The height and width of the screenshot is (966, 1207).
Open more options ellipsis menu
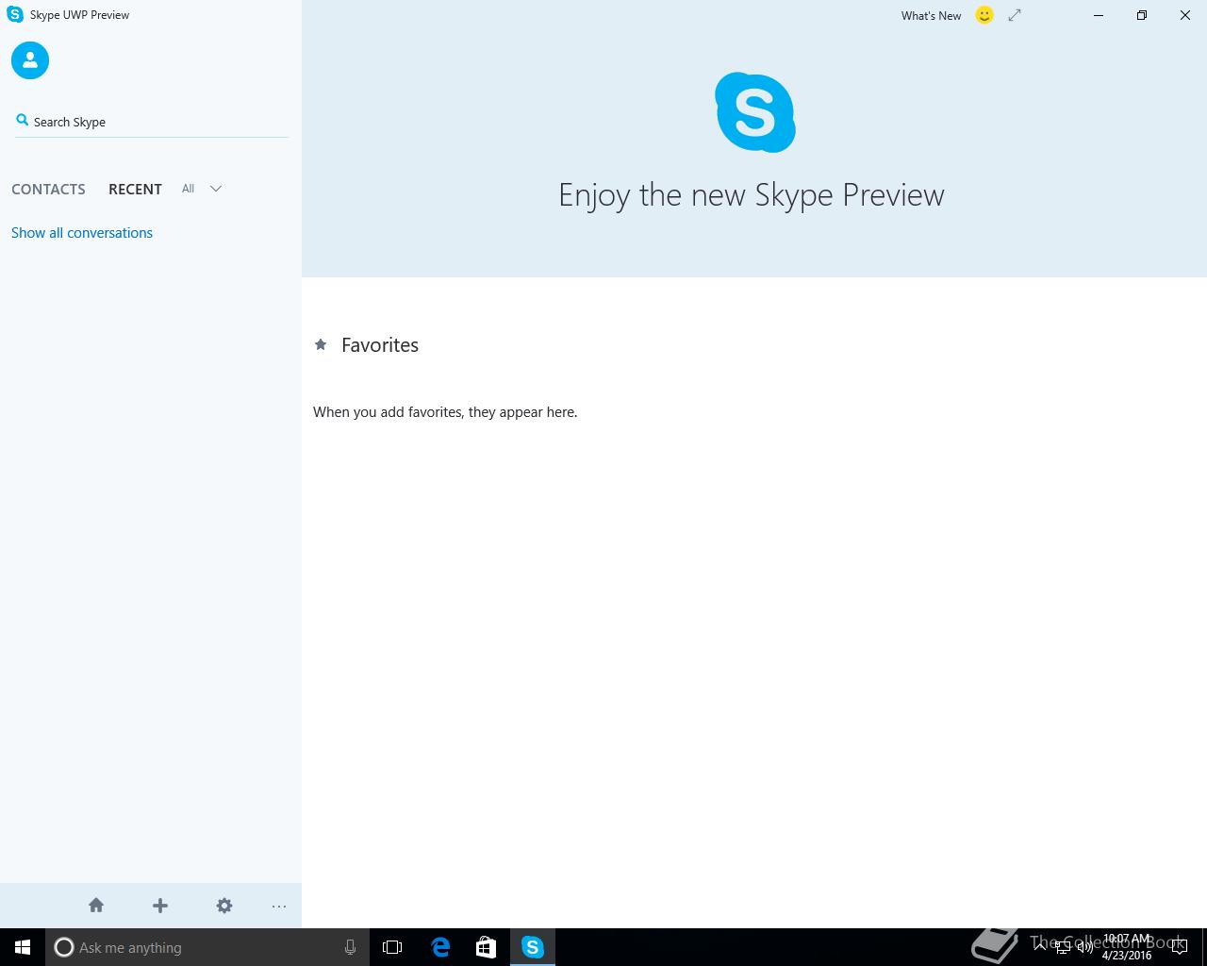279,907
